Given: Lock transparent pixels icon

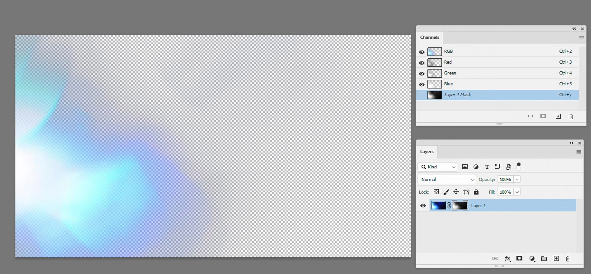Looking at the screenshot, I should tap(436, 192).
